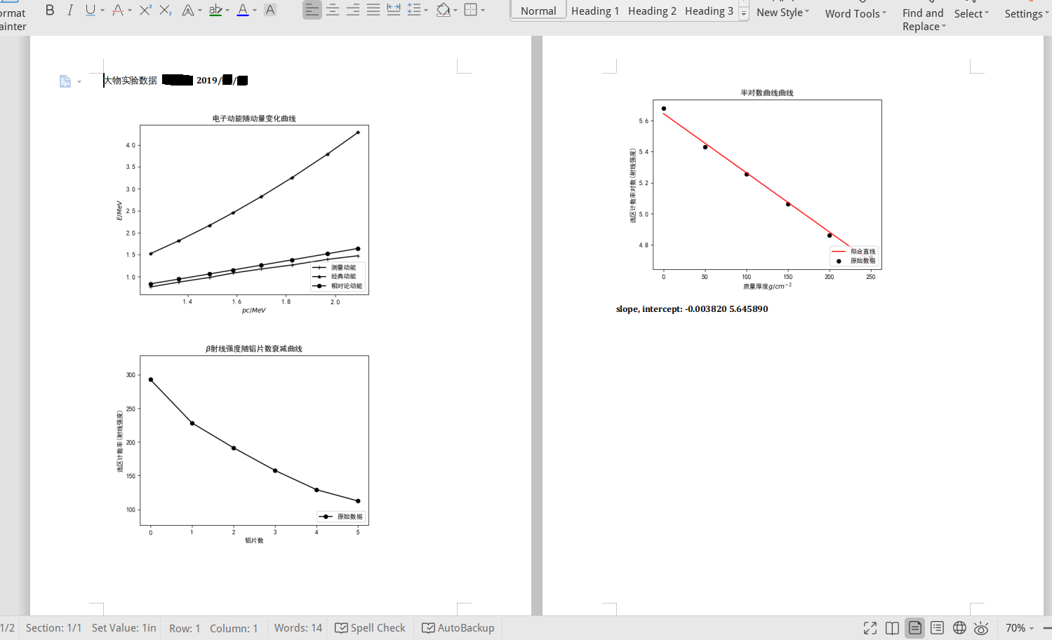Apply the Normal style
Viewport: 1052px width, 640px height.
[538, 11]
